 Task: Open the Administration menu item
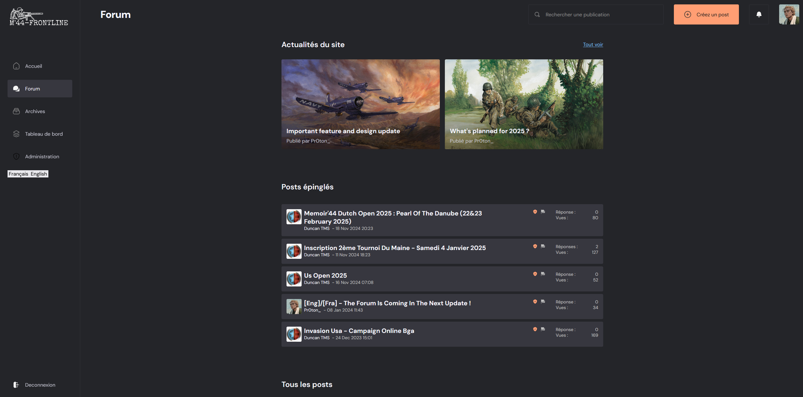pos(42,156)
